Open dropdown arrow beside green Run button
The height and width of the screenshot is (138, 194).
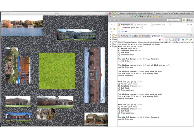pos(138,16)
